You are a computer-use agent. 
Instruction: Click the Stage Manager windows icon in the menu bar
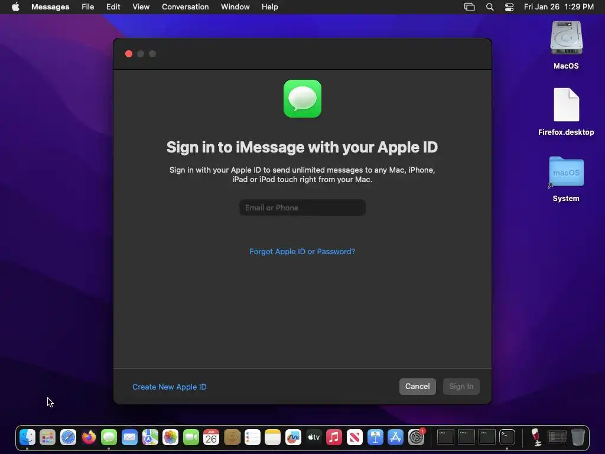469,7
